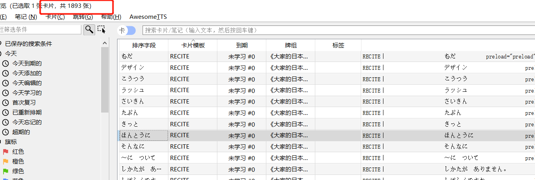535x180 pixels.
Task: Select the ～に ついて sort-field cell
Action: [144, 158]
